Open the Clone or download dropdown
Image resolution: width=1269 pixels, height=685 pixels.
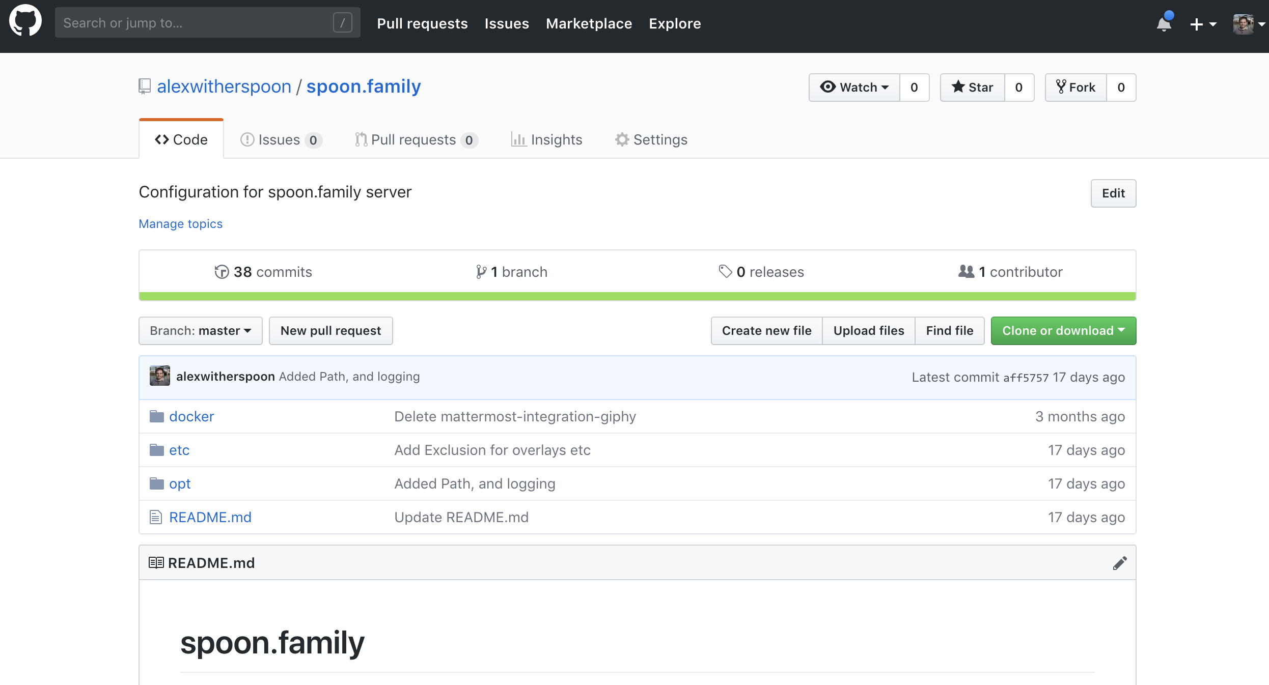[1063, 331]
